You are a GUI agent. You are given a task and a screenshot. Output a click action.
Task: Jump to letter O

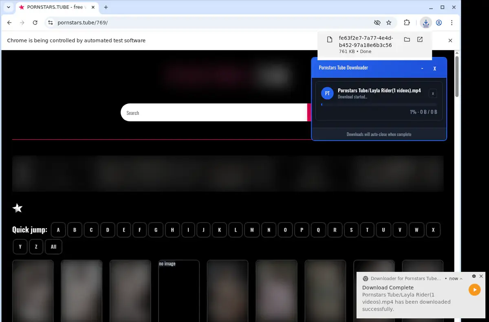click(x=285, y=230)
